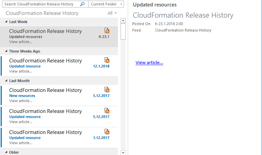The height and width of the screenshot is (155, 262).
Task: Collapse the Three Weeks Ago group
Action: (6, 51)
